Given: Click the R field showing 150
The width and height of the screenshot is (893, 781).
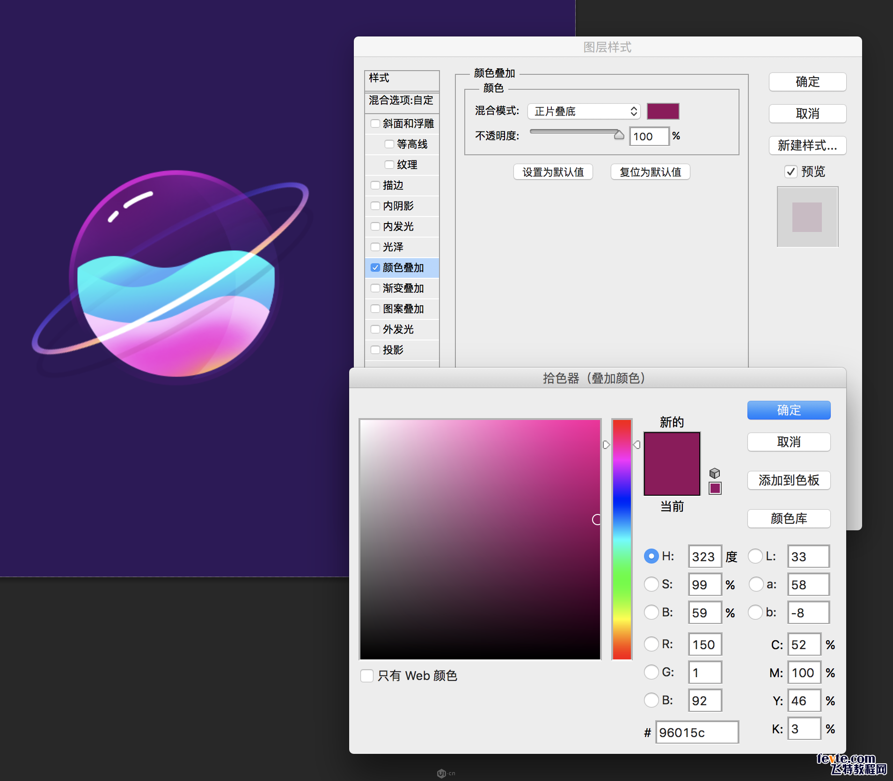Looking at the screenshot, I should click(x=705, y=644).
